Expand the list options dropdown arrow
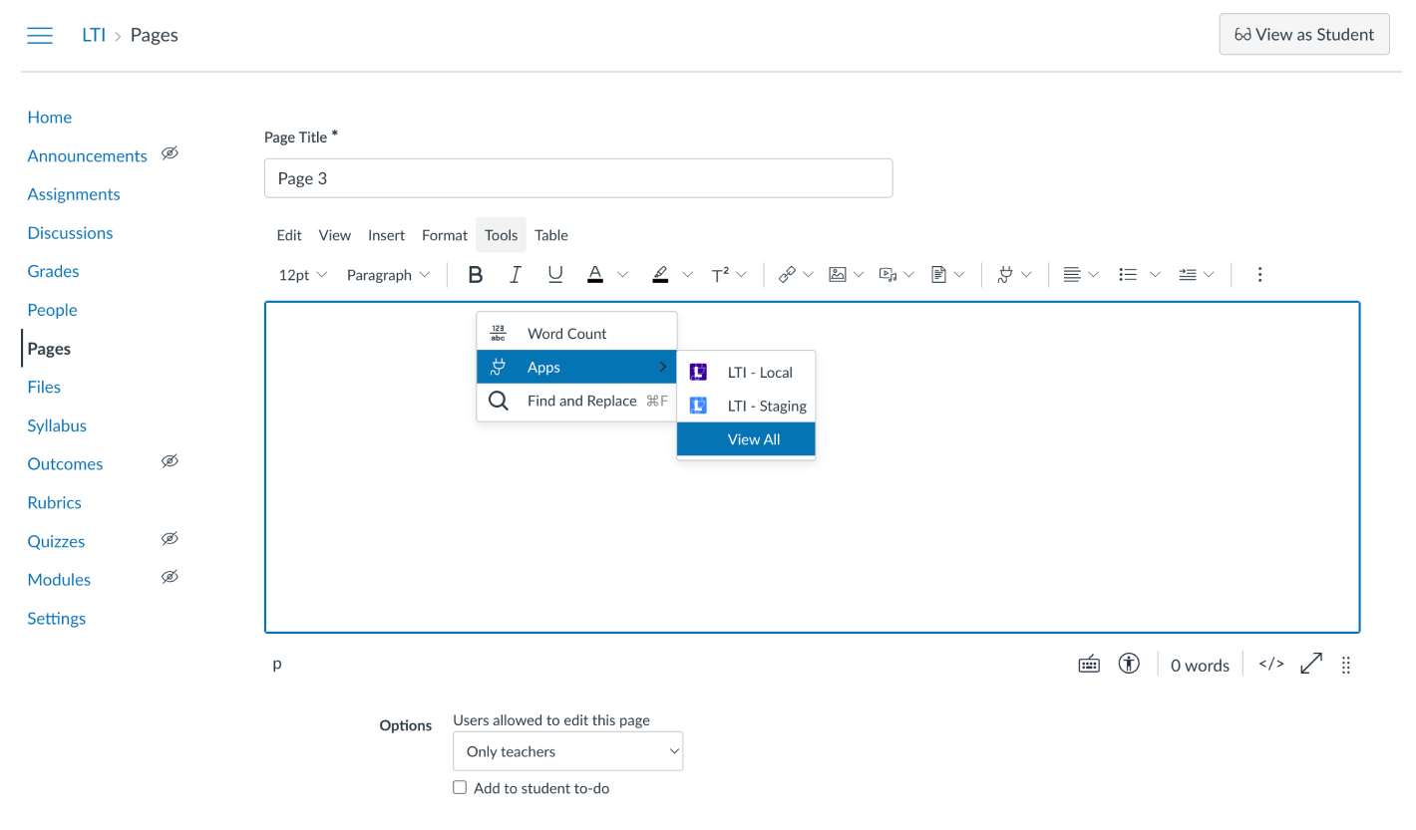Screen dimensions: 1416x830 pyautogui.click(x=1156, y=275)
